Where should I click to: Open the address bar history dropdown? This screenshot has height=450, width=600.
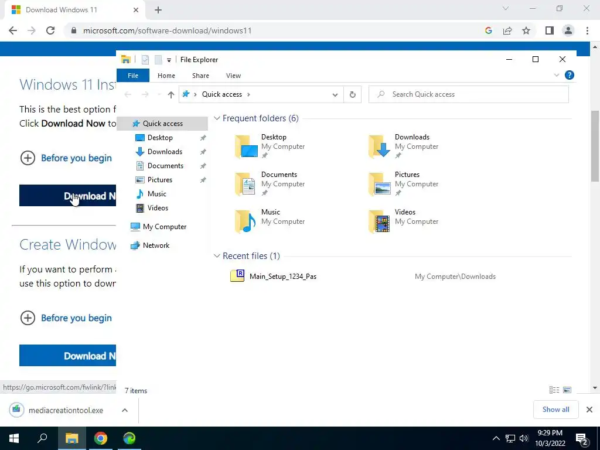click(x=335, y=94)
